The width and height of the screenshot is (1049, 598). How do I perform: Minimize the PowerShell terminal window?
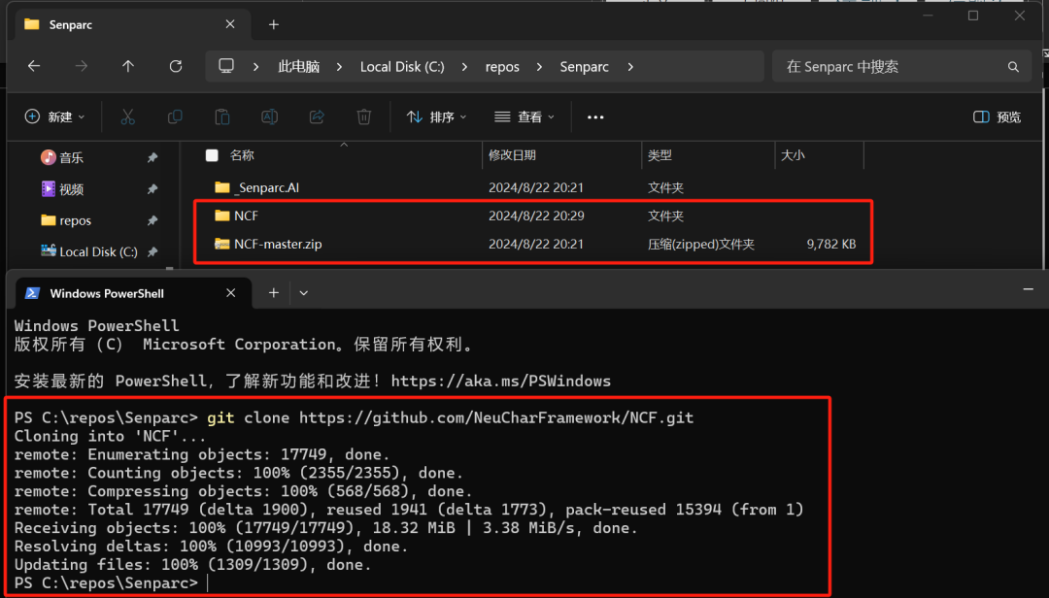[1029, 289]
